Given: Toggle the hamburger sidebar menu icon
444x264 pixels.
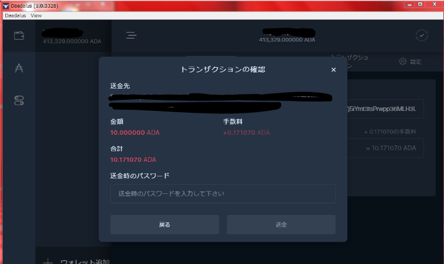Looking at the screenshot, I should click(131, 35).
